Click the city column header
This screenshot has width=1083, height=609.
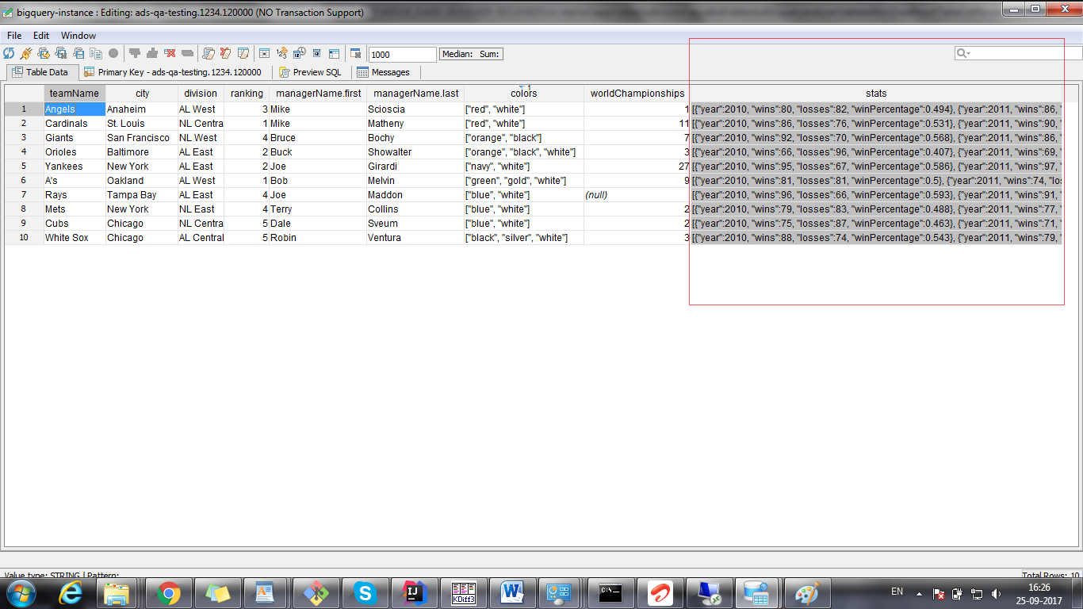pyautogui.click(x=142, y=94)
